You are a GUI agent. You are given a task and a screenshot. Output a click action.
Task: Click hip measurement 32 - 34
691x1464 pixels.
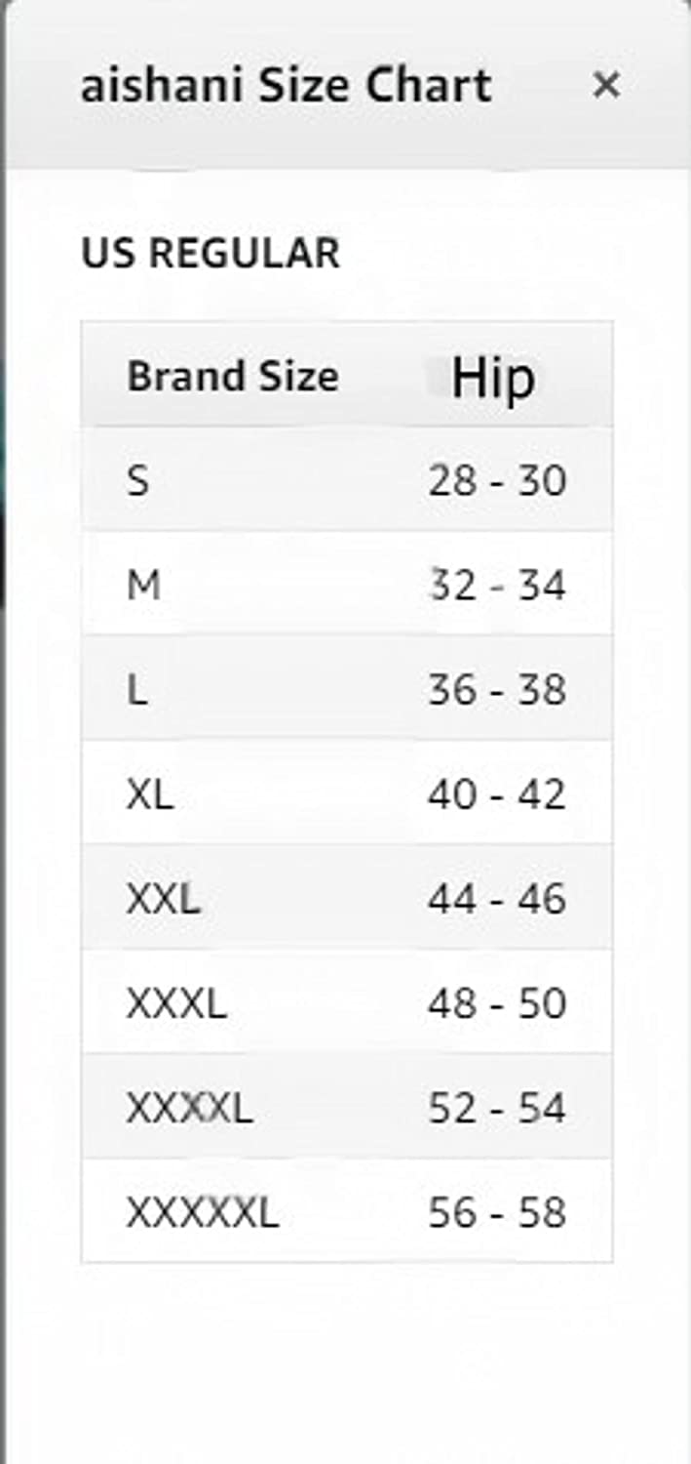[x=496, y=586]
